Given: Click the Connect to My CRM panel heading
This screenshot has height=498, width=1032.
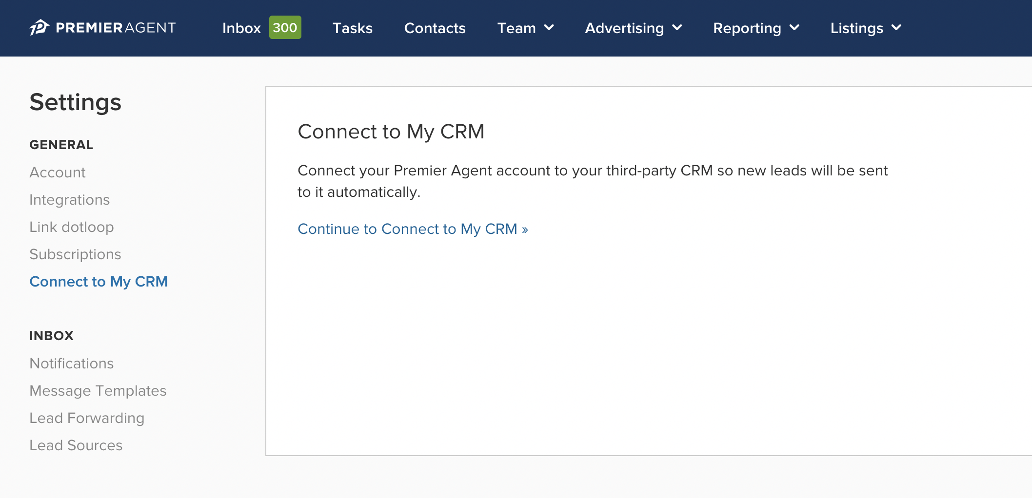Looking at the screenshot, I should click(x=391, y=132).
